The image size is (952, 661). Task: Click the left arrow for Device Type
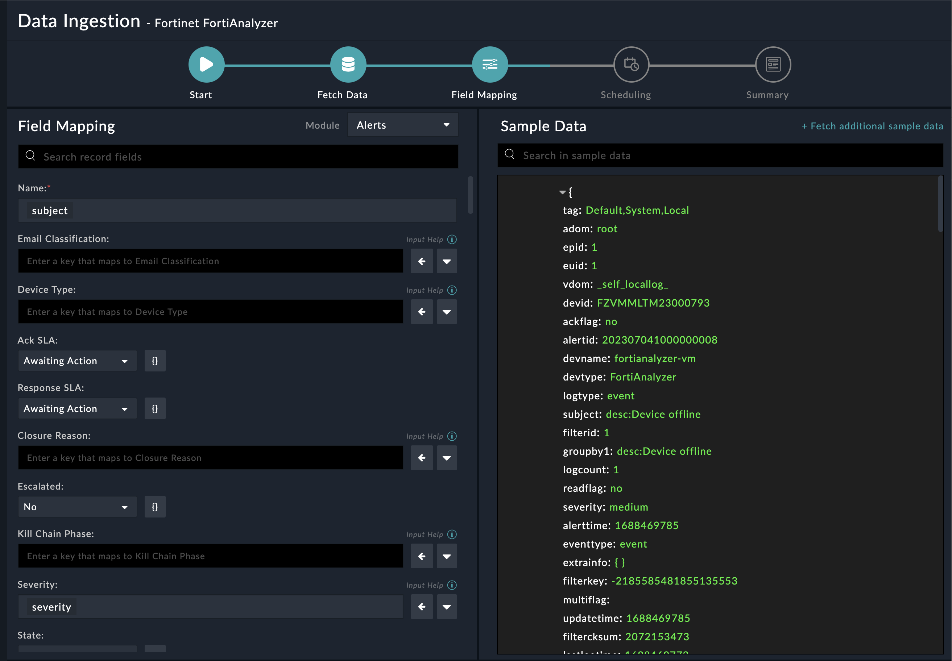click(x=422, y=312)
